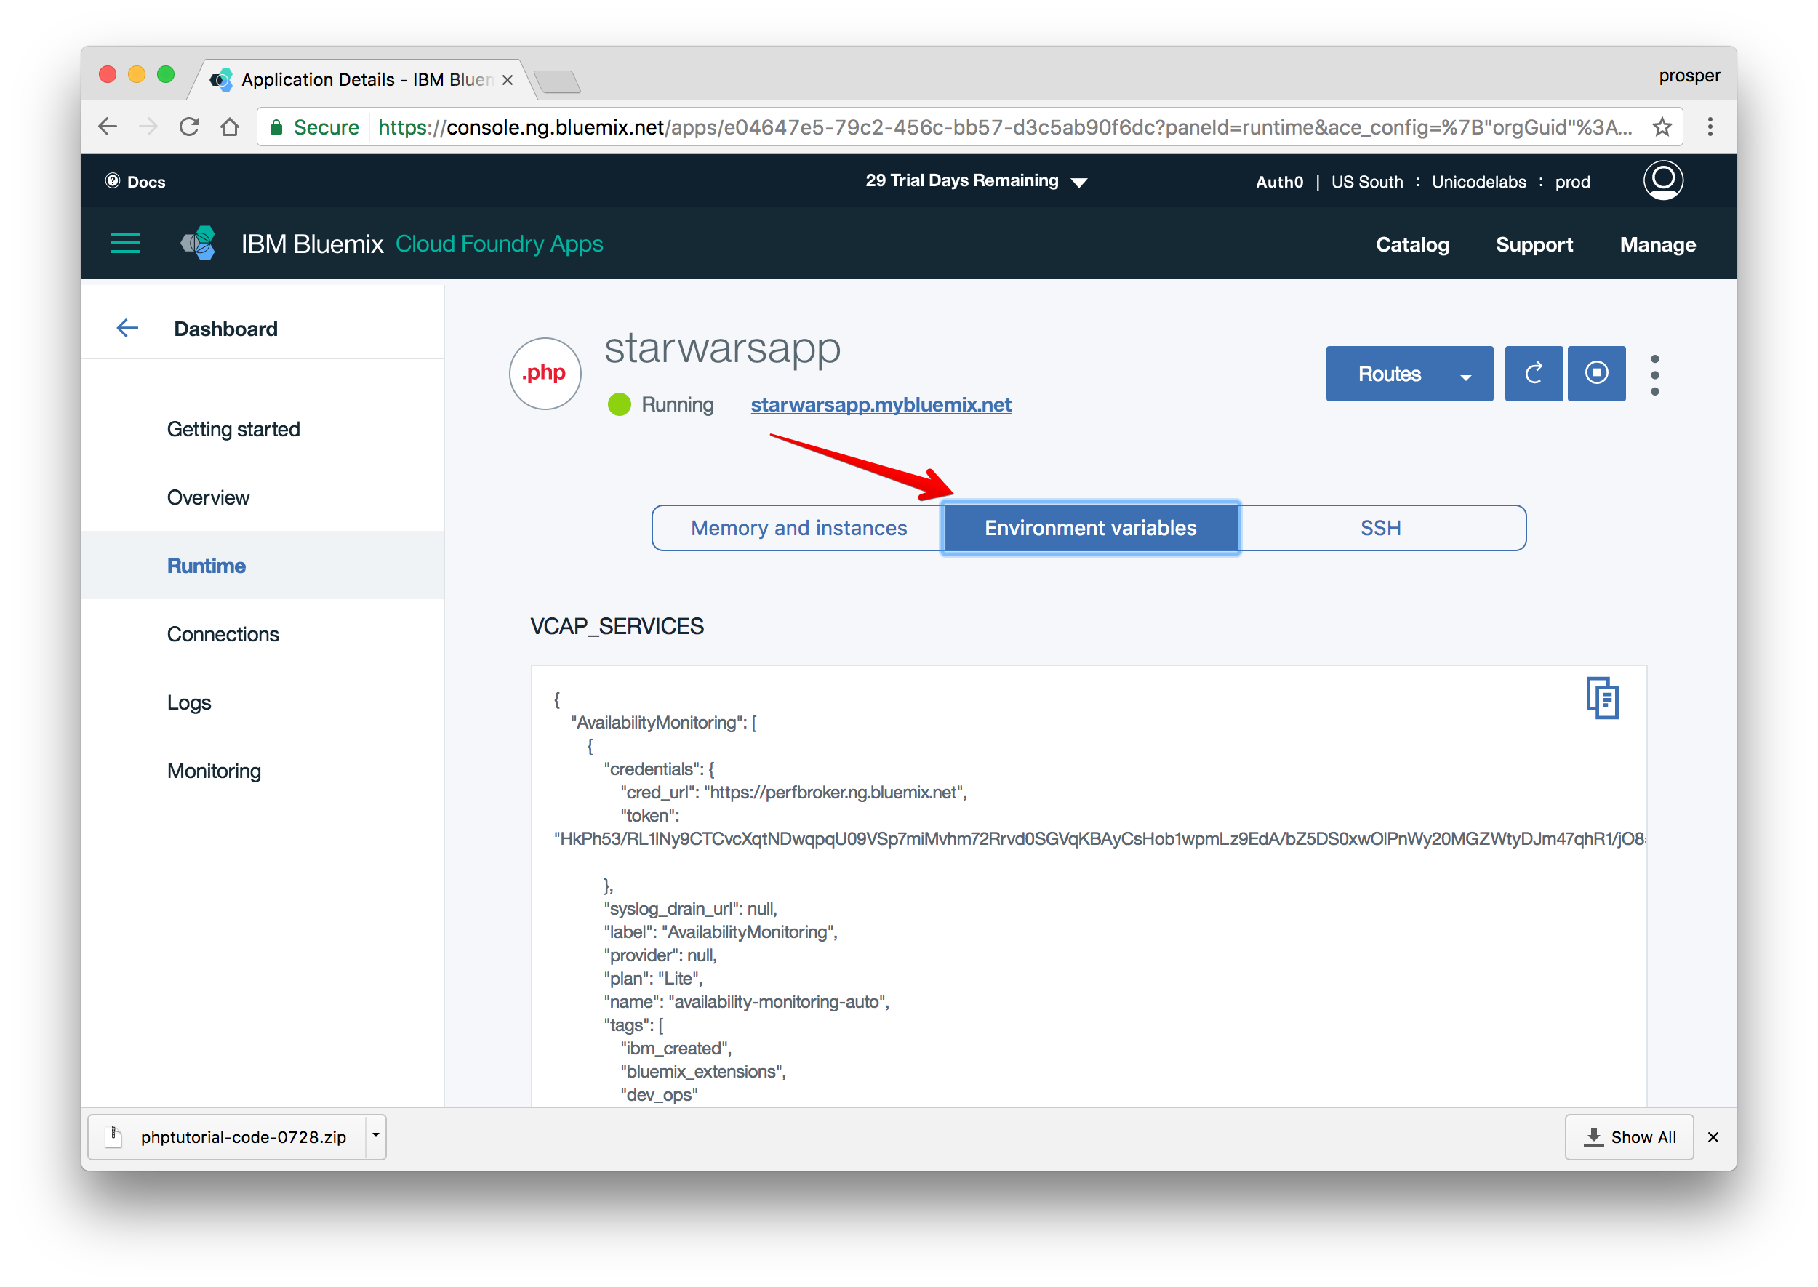Click the Unicodelabs organization label
Screen dimensions: 1818x1287
[x=1478, y=182]
